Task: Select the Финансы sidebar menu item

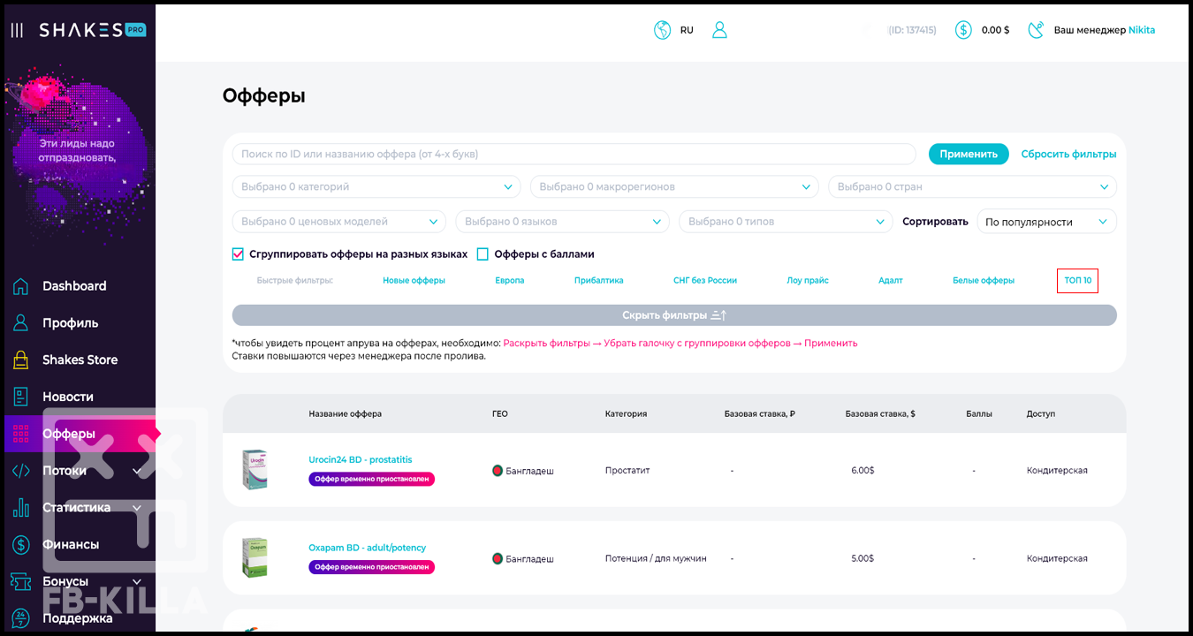Action: (x=71, y=545)
